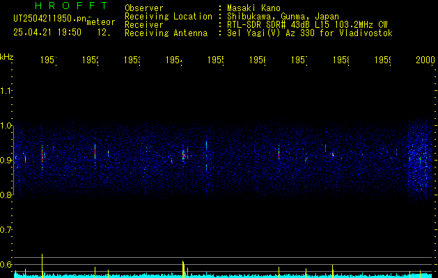Click the Observer label
This screenshot has width=438, height=278.
click(x=144, y=8)
